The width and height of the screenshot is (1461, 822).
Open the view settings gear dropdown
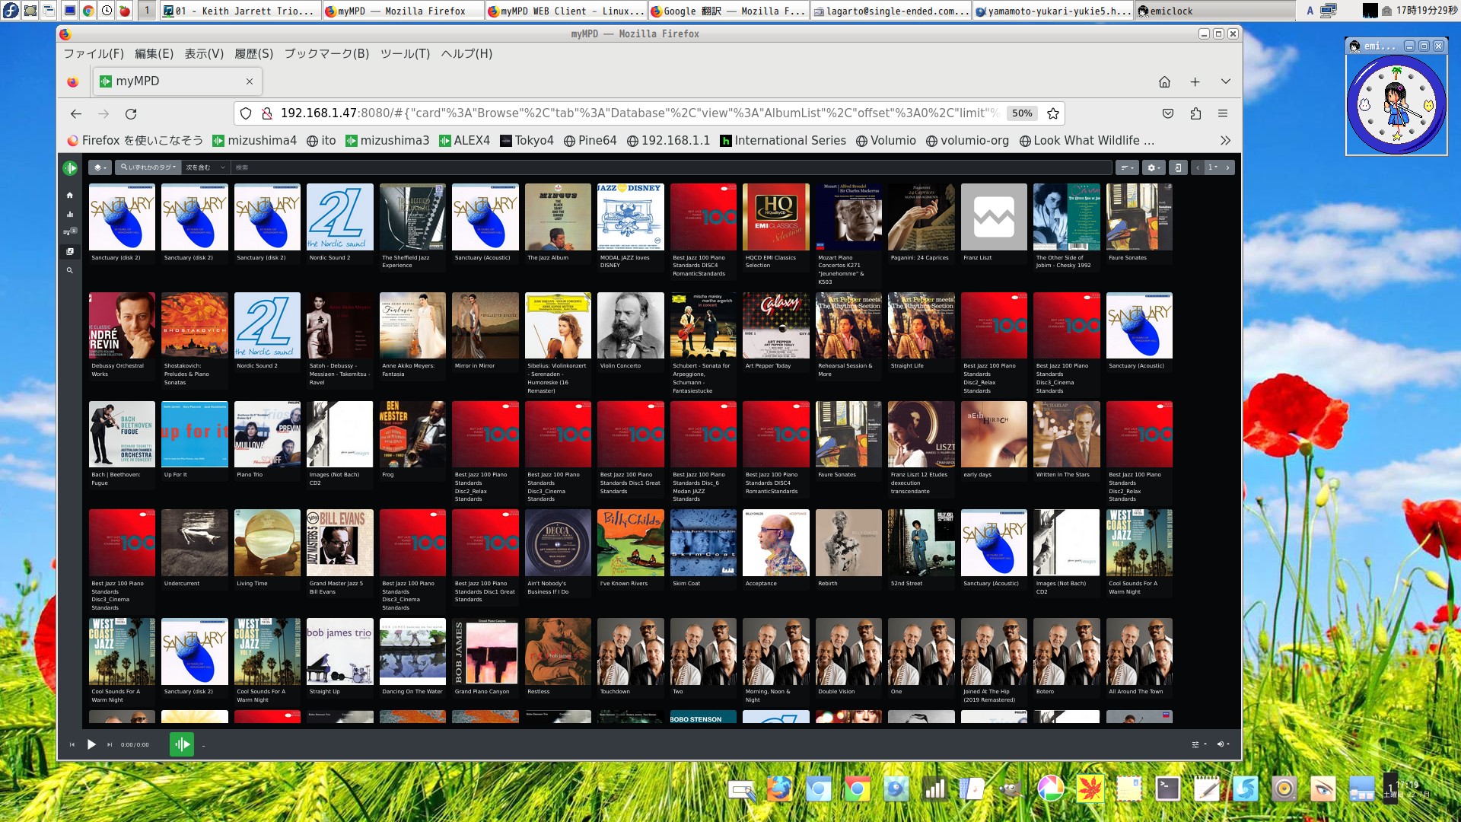coord(1154,167)
